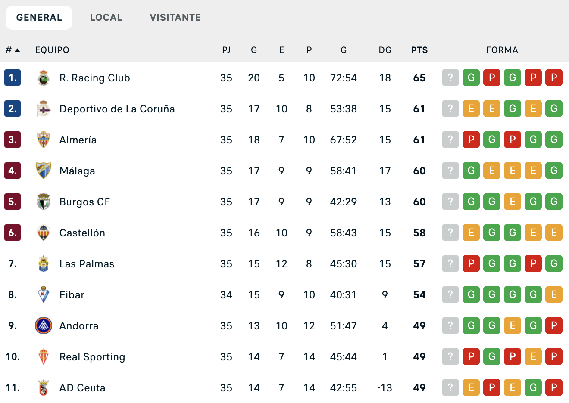This screenshot has height=403, width=569.
Task: Select the GENERAL standings tab
Action: [39, 17]
